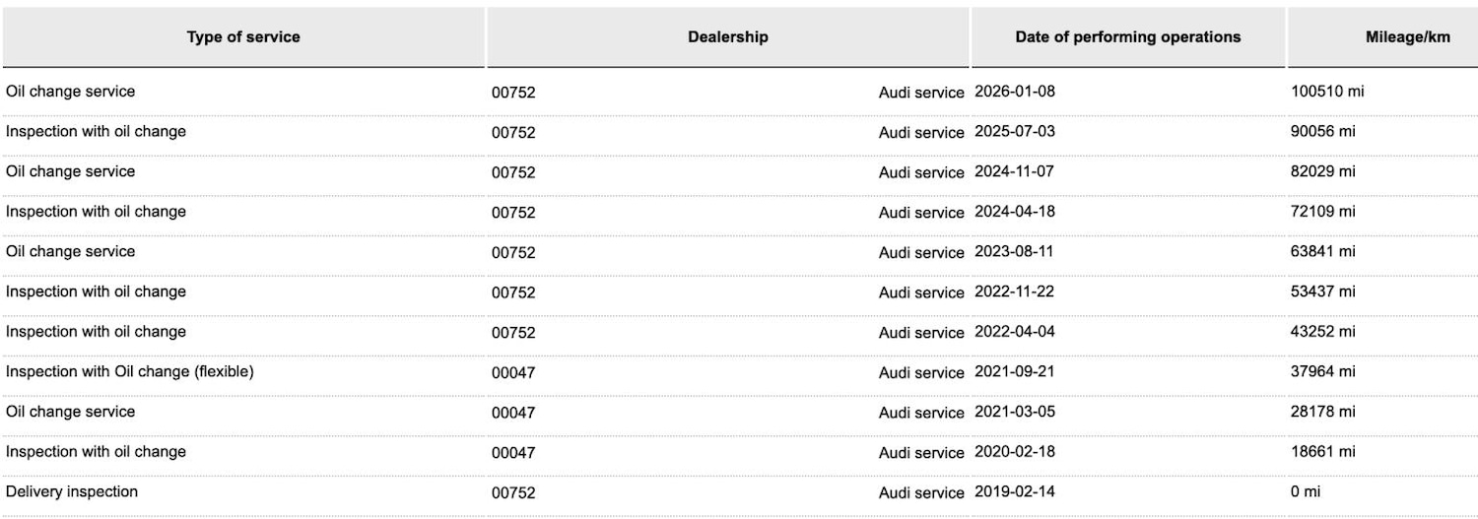
Task: Click the 100510 mi mileage cell
Action: [x=1327, y=92]
